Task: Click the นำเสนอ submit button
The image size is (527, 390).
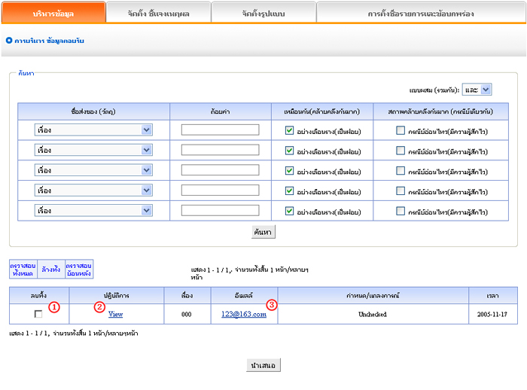Action: point(263,365)
